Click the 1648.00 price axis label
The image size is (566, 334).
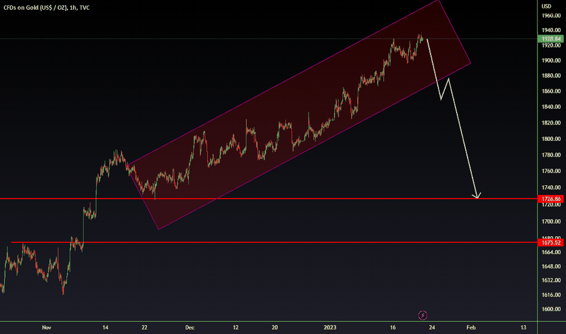(551, 267)
